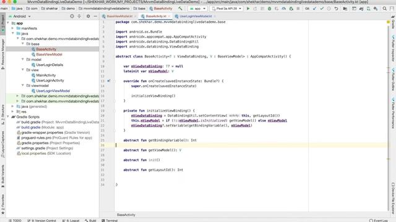Click the Collapse All icon in Project panel

pyautogui.click(x=79, y=16)
